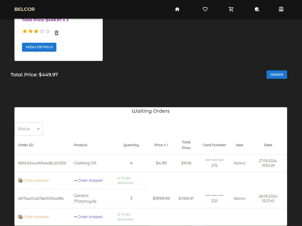This screenshot has height=226, width=302.
Task: Select the $11999.97 total price cell
Action: point(186,198)
